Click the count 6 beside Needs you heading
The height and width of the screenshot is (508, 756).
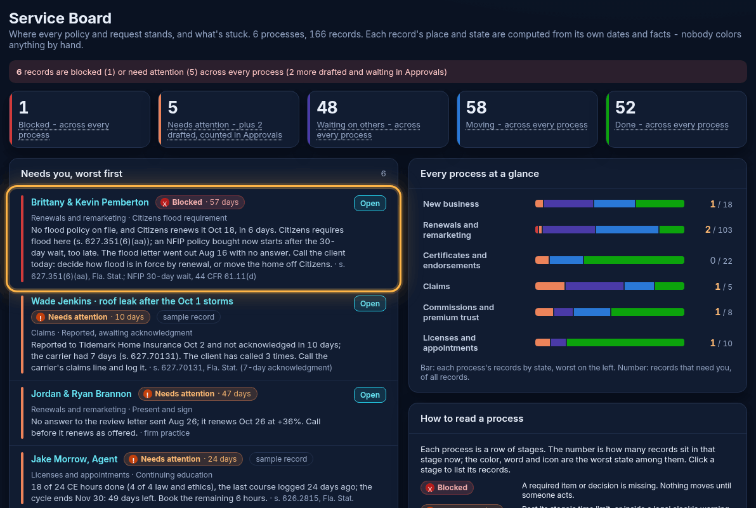tap(383, 174)
